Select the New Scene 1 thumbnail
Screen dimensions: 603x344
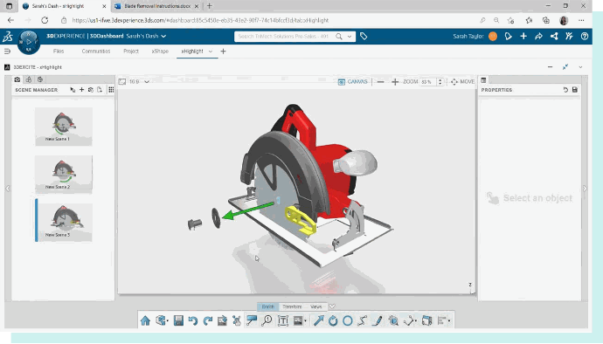64,127
